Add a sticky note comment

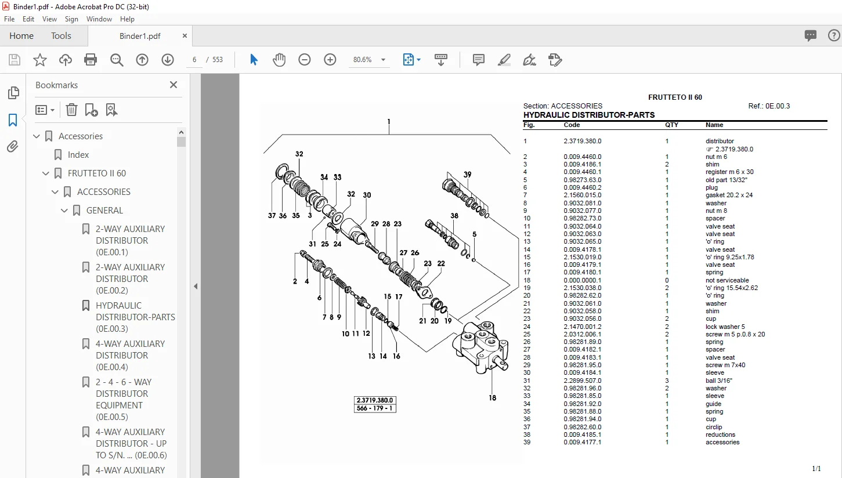point(479,60)
